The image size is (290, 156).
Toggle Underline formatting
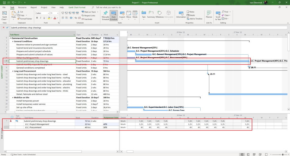pyautogui.click(x=44, y=18)
